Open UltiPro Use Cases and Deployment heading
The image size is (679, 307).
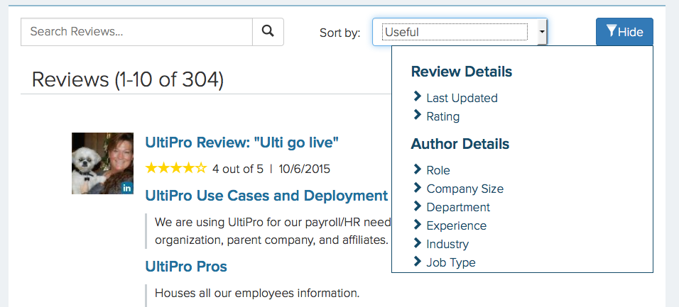pyautogui.click(x=266, y=196)
